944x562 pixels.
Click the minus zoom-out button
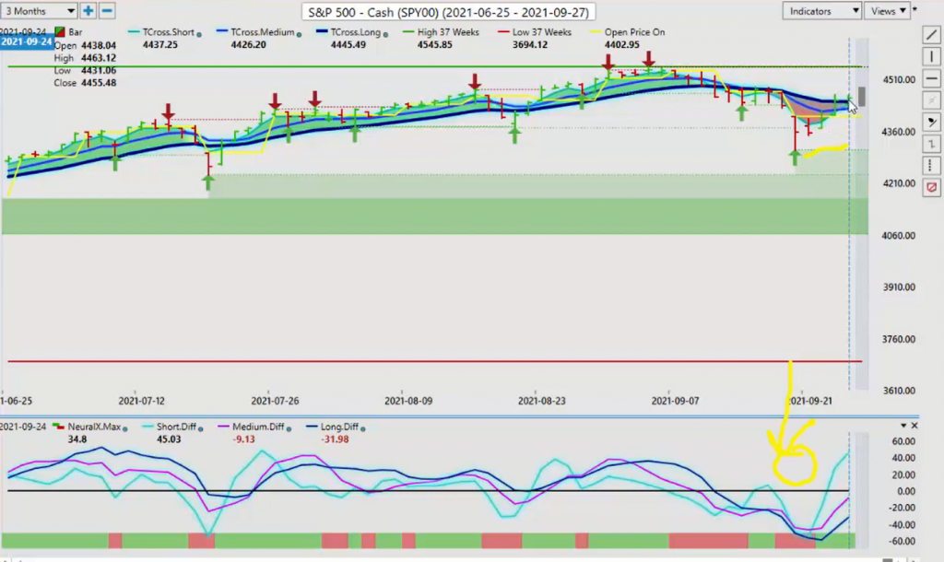(107, 11)
